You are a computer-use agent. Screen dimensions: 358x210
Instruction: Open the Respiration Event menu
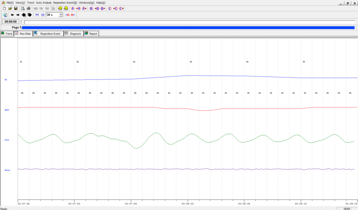(65, 2)
